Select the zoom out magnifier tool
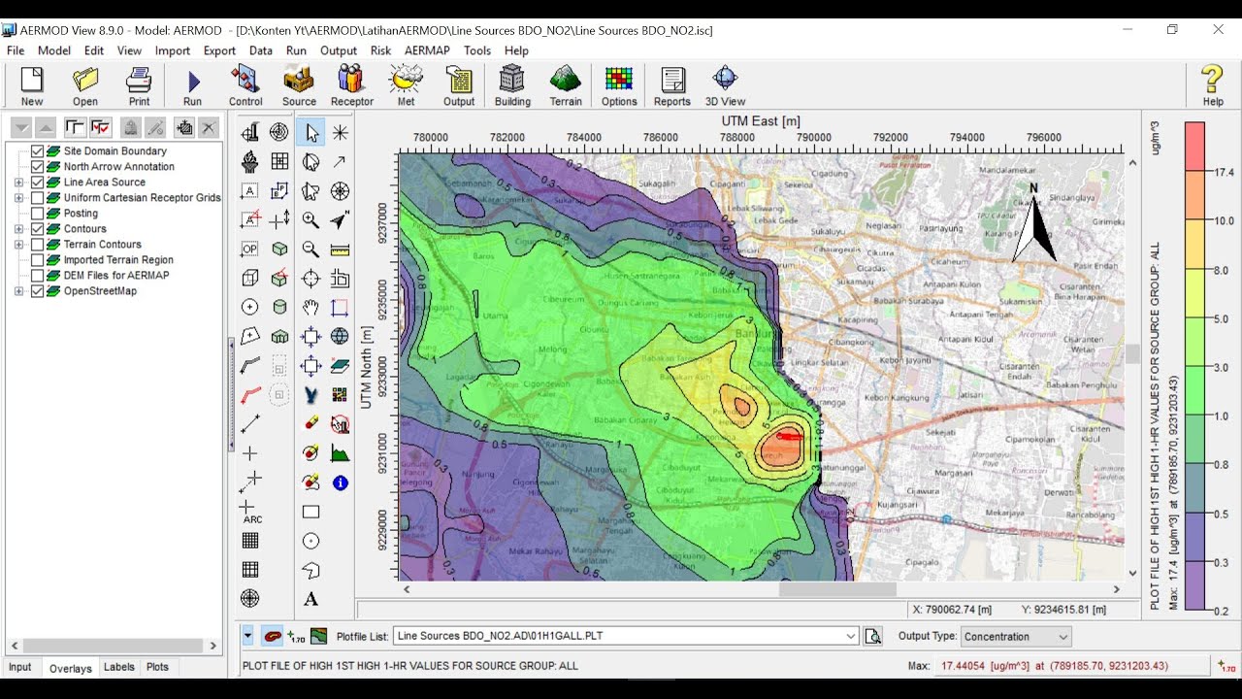 coord(310,250)
